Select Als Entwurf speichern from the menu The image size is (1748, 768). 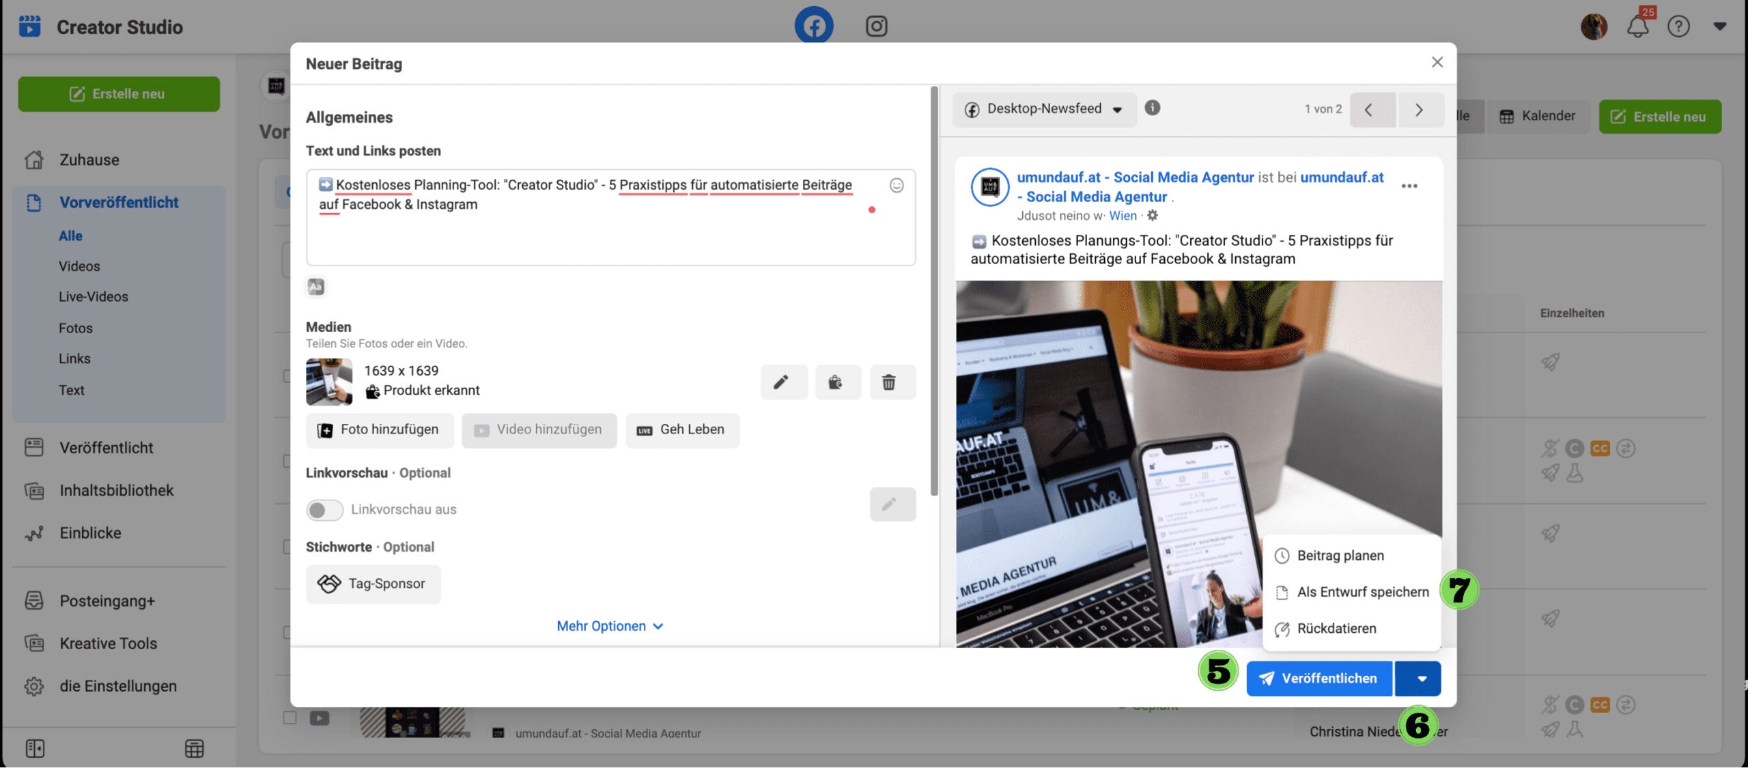(x=1352, y=592)
